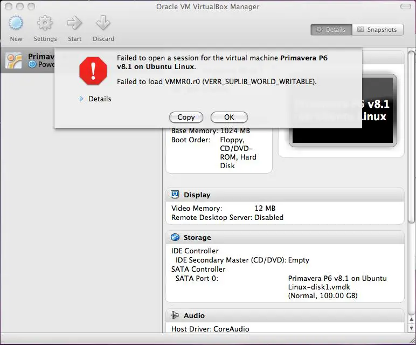
Task: Open the Storage section header
Action: point(285,237)
